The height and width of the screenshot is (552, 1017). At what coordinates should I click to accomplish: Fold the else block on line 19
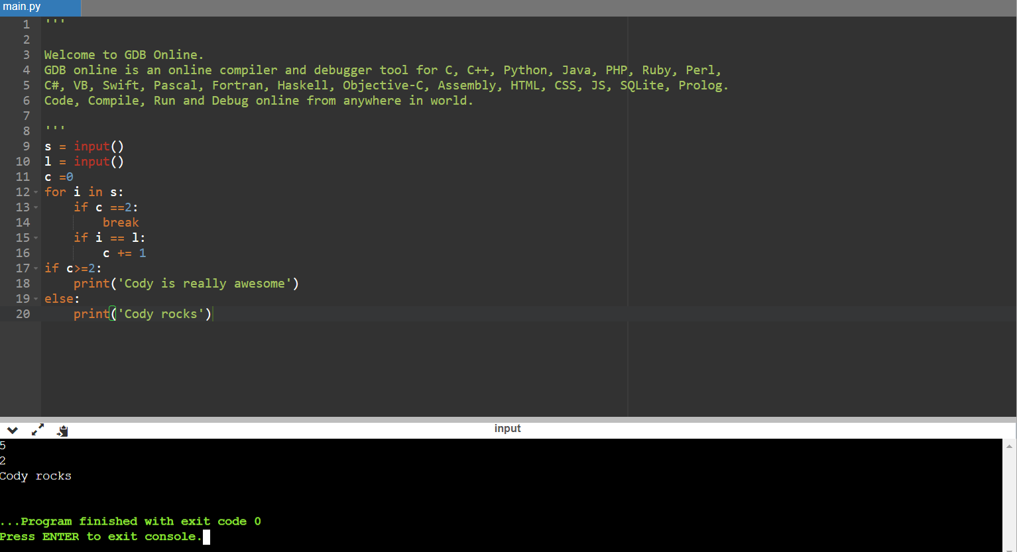click(36, 299)
